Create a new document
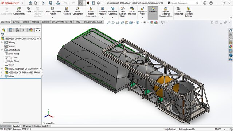Image resolution: width=233 pixels, height=131 pixels. coord(36,3)
